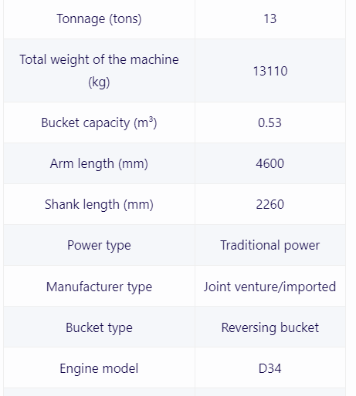Click the Engine model label cell
The image size is (356, 396).
(99, 368)
